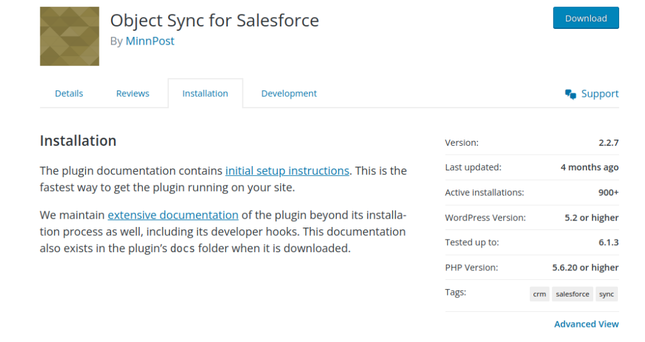Click the 'Tested up to:' label
645x342 pixels.
472,243
